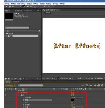Select the rectangle Mask shape tool
Image resolution: width=105 pixels, height=108 pixels.
point(28,7)
